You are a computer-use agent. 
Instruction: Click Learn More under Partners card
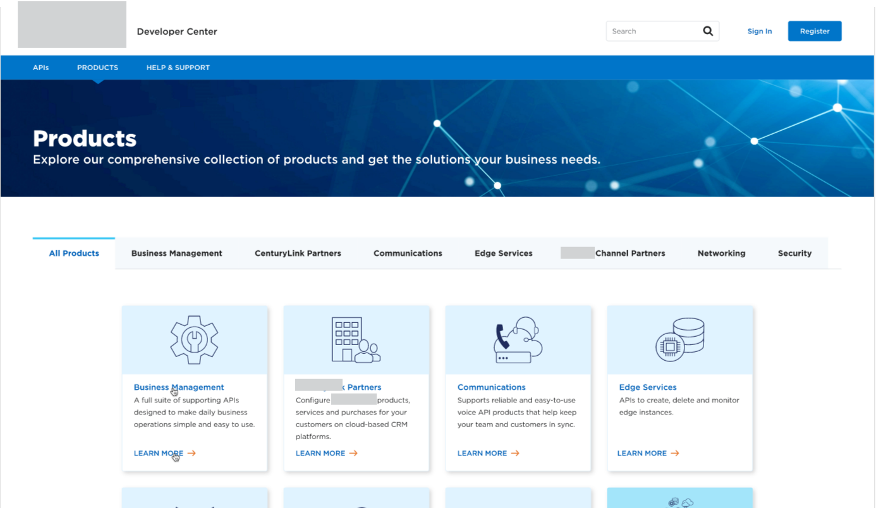pos(320,453)
